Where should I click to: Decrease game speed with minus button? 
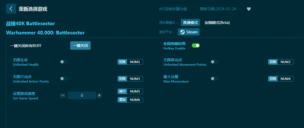63,95
